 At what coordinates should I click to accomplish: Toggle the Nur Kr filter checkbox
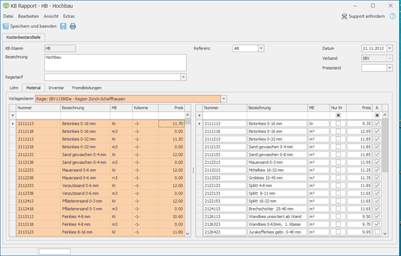[x=338, y=116]
